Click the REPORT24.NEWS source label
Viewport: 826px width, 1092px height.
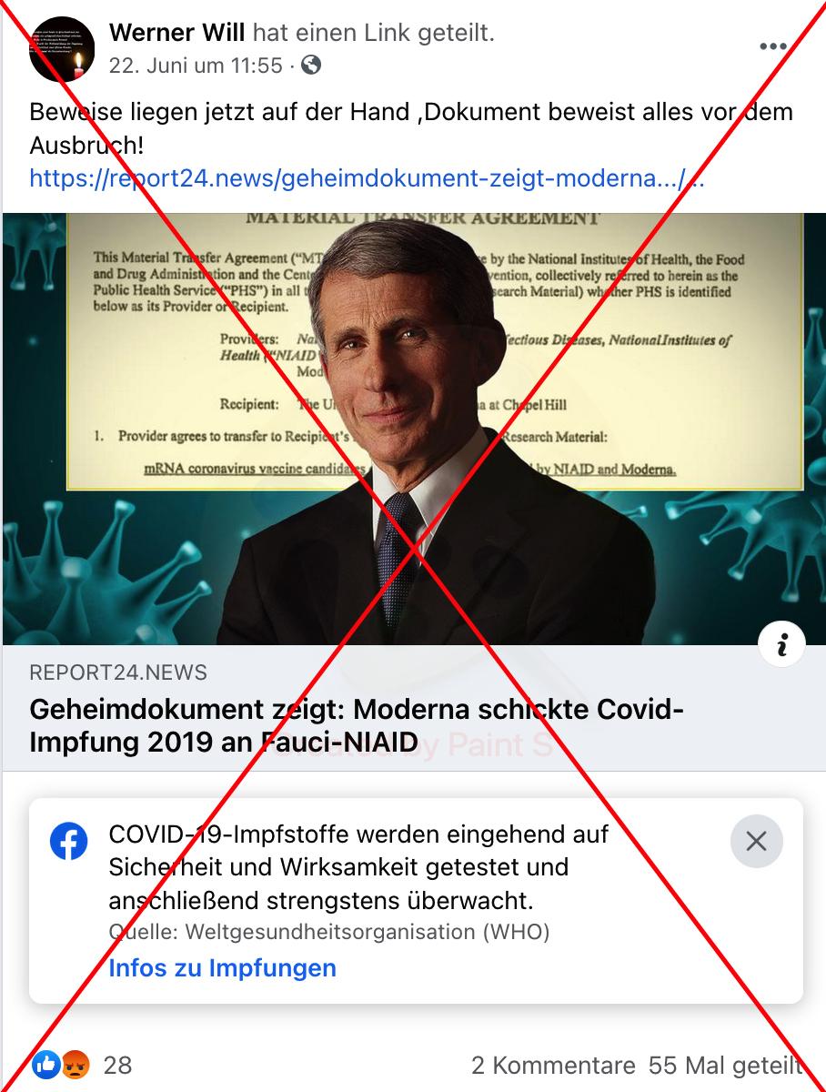118,673
